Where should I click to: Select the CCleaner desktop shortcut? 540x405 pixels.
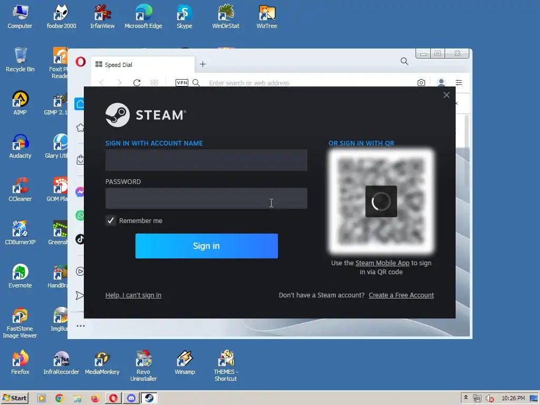[20, 189]
